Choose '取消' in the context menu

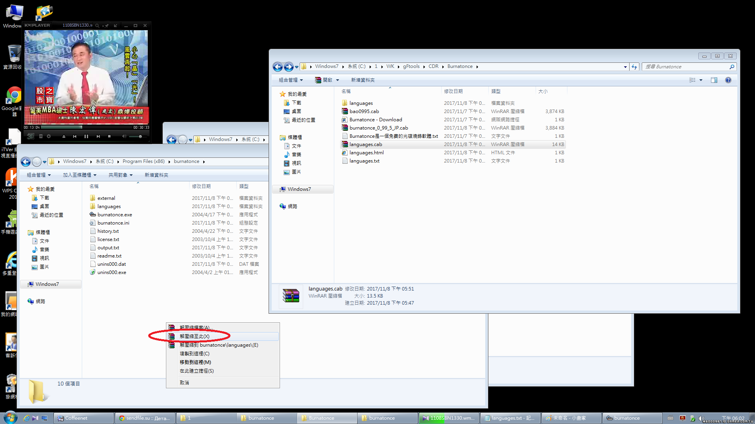click(184, 382)
